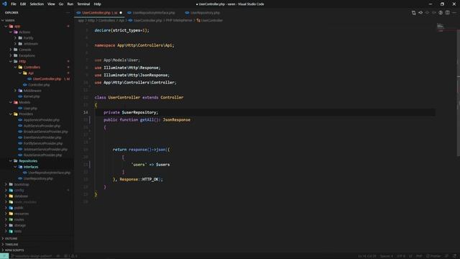460x259 pixels.
Task: Click the unsaved dot on UserController.php tab
Action: pyautogui.click(x=121, y=13)
